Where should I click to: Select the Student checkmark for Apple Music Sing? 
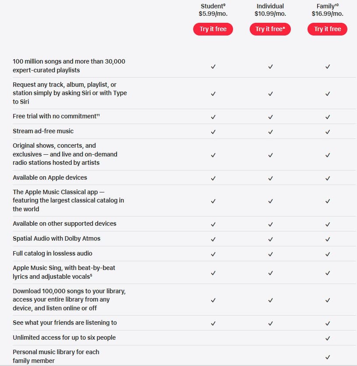pyautogui.click(x=213, y=273)
